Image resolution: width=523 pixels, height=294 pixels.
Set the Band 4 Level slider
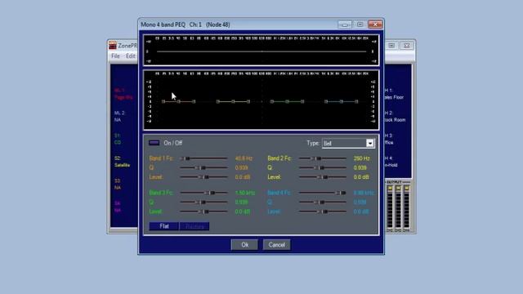[322, 212]
